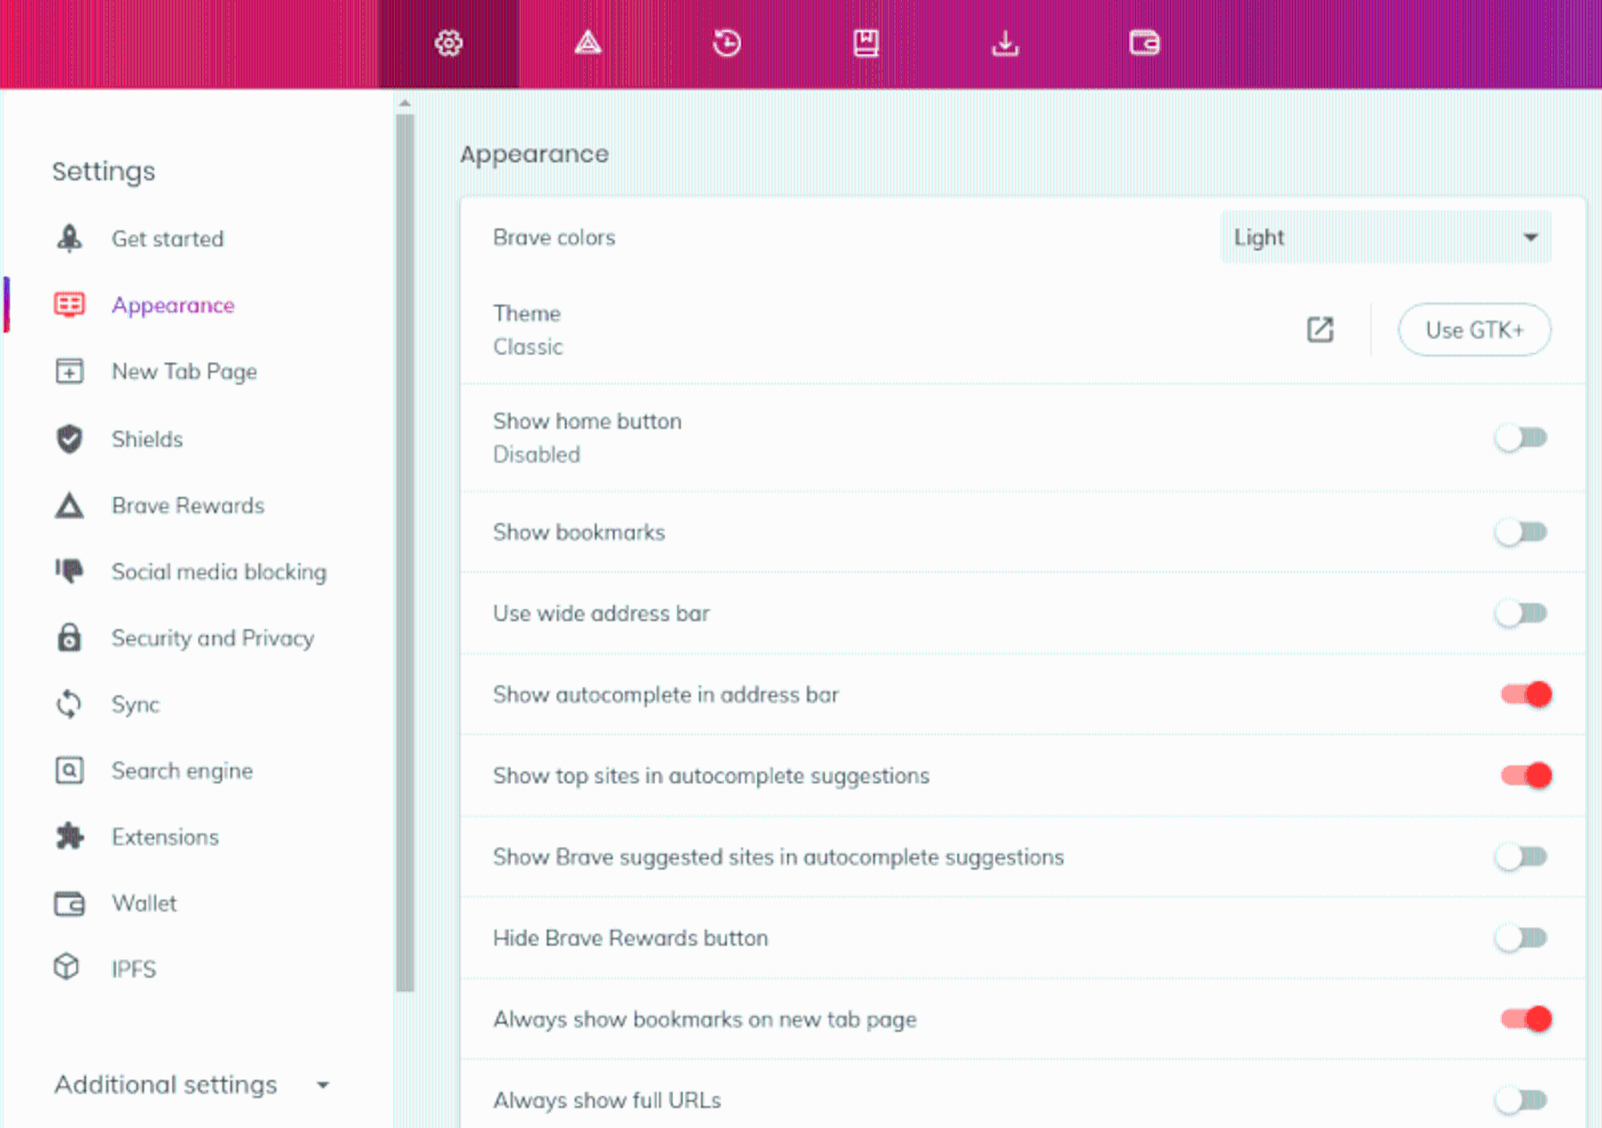The height and width of the screenshot is (1128, 1602).
Task: Open IPFS settings section
Action: pyautogui.click(x=134, y=969)
